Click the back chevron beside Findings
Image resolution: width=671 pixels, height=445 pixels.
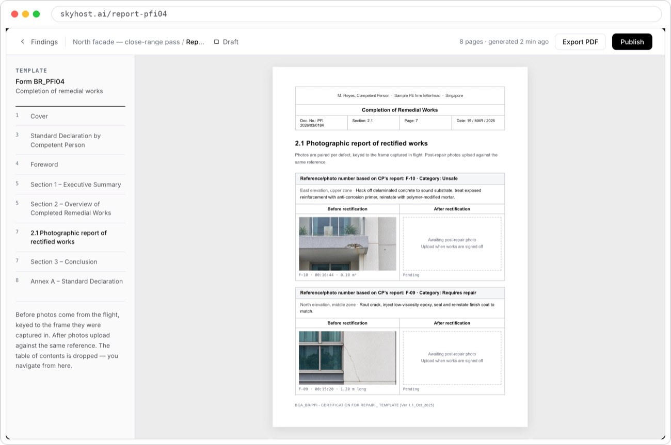click(22, 42)
